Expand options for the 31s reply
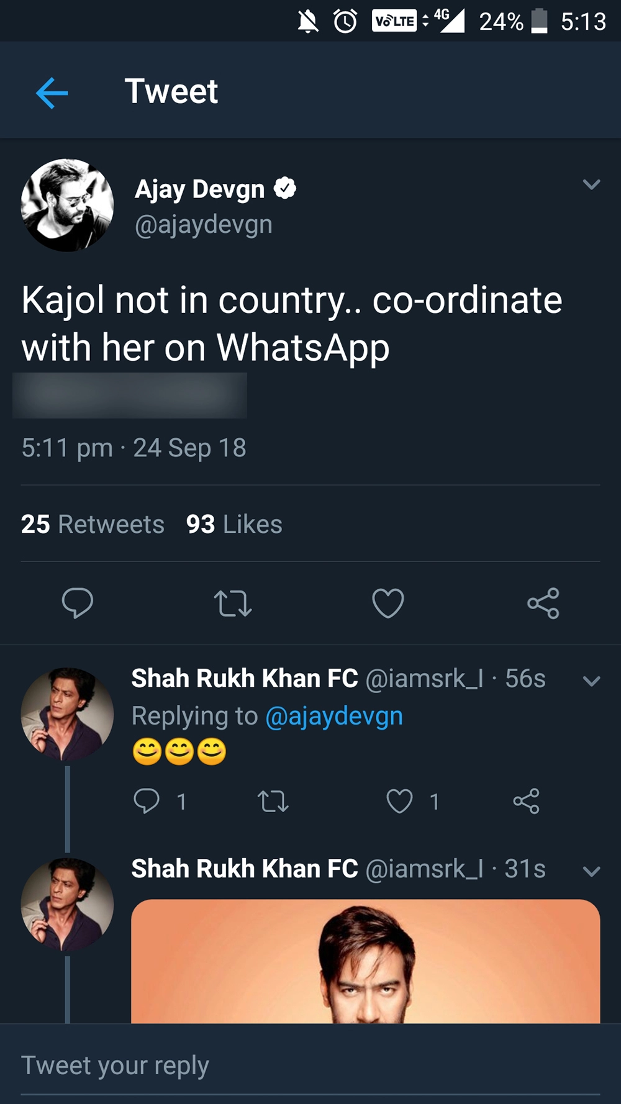The height and width of the screenshot is (1104, 621). [591, 871]
